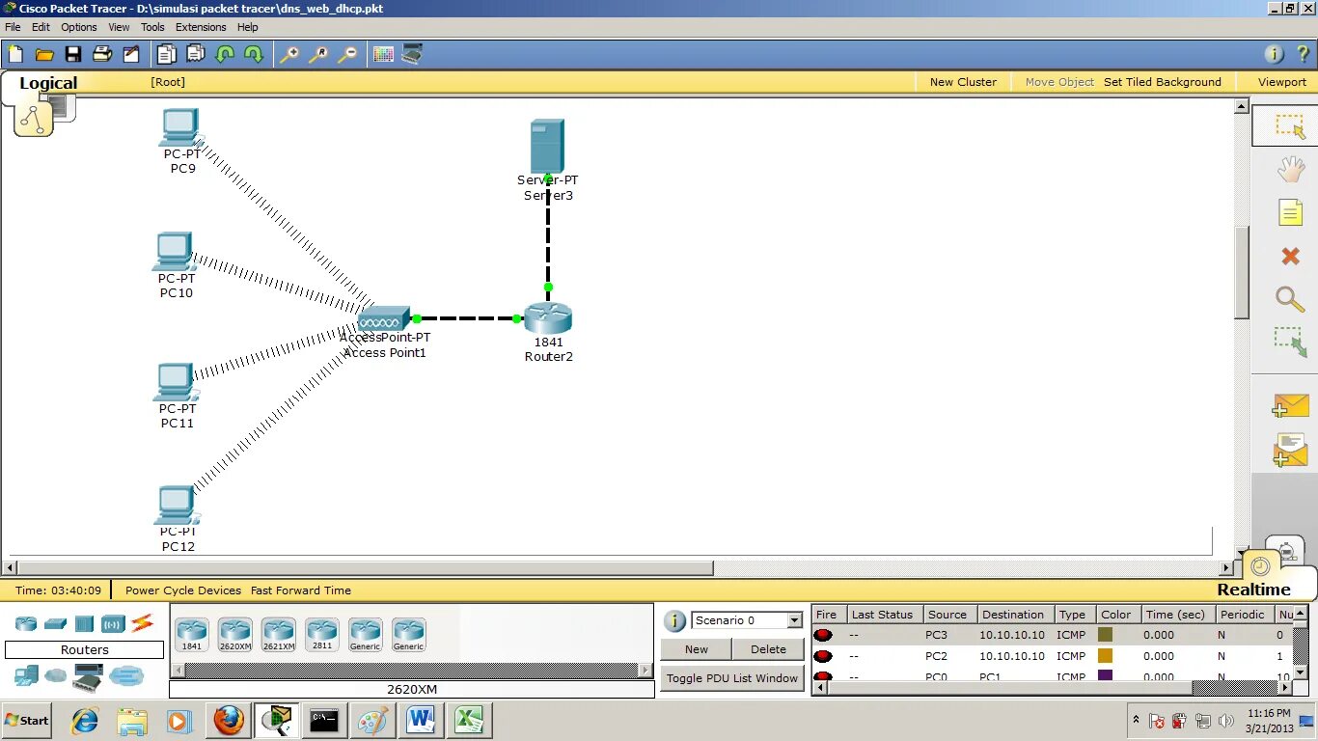This screenshot has width=1318, height=741.
Task: Pick the 2621XM router model
Action: pyautogui.click(x=278, y=635)
